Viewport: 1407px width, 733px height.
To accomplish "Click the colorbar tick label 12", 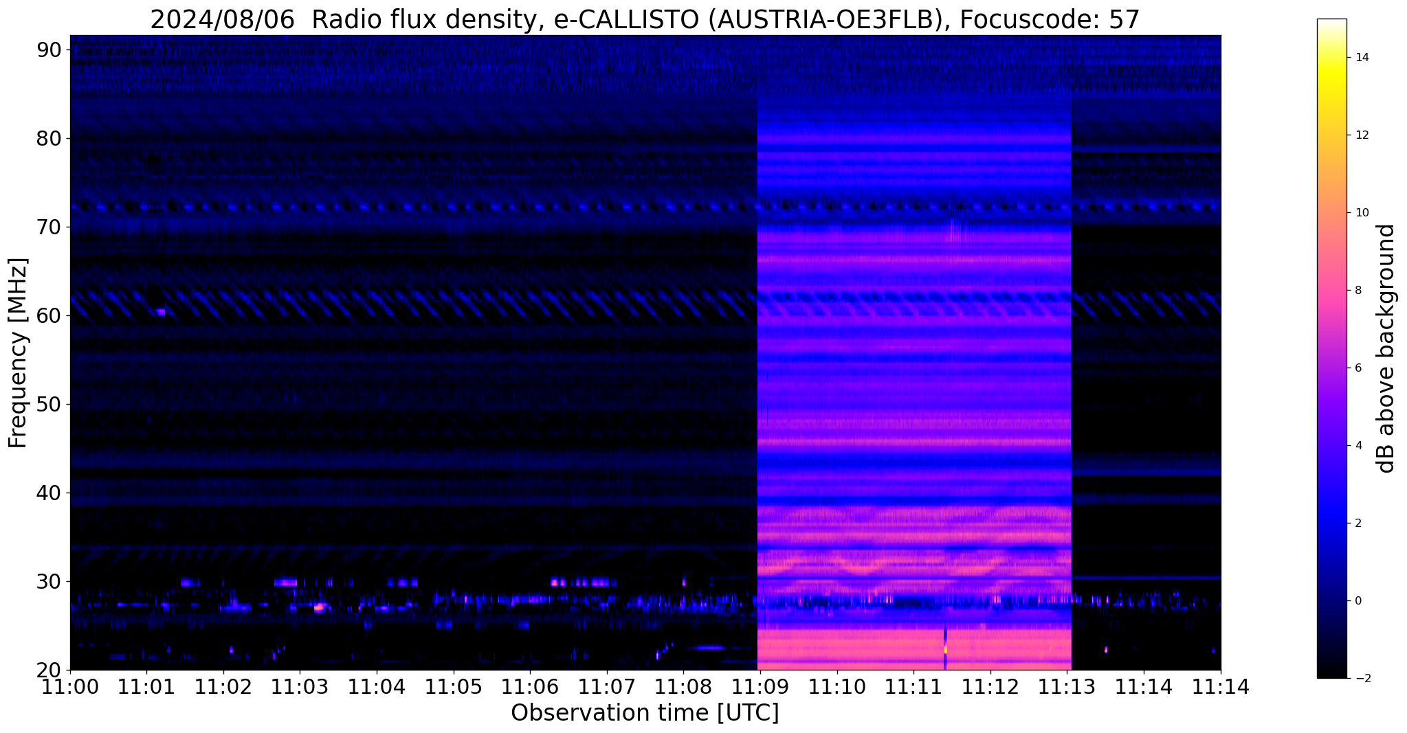I will click(1362, 135).
